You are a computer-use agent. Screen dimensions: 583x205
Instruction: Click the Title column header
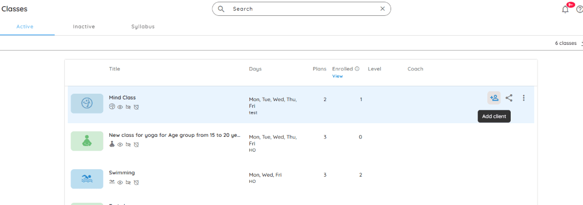114,69
